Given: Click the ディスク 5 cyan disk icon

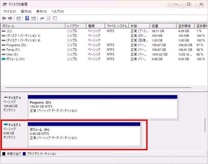Looking at the screenshot, I should [x=6, y=124].
